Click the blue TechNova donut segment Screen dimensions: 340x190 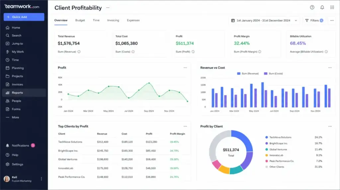point(244,139)
